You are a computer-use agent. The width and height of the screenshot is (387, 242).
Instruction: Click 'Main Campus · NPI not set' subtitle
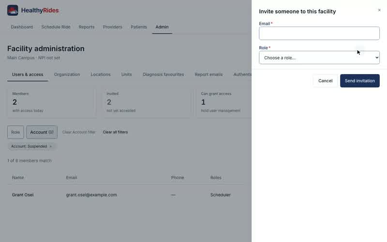click(x=33, y=58)
